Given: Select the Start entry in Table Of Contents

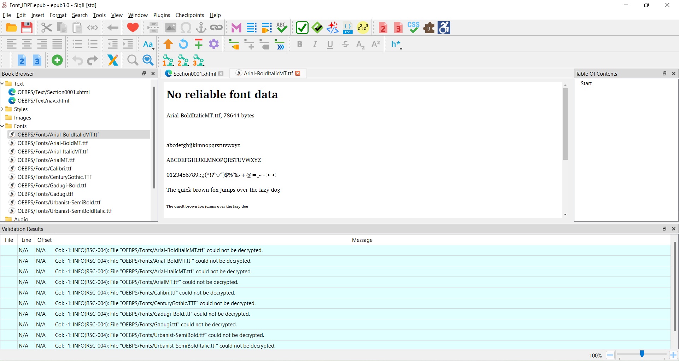Looking at the screenshot, I should [586, 83].
